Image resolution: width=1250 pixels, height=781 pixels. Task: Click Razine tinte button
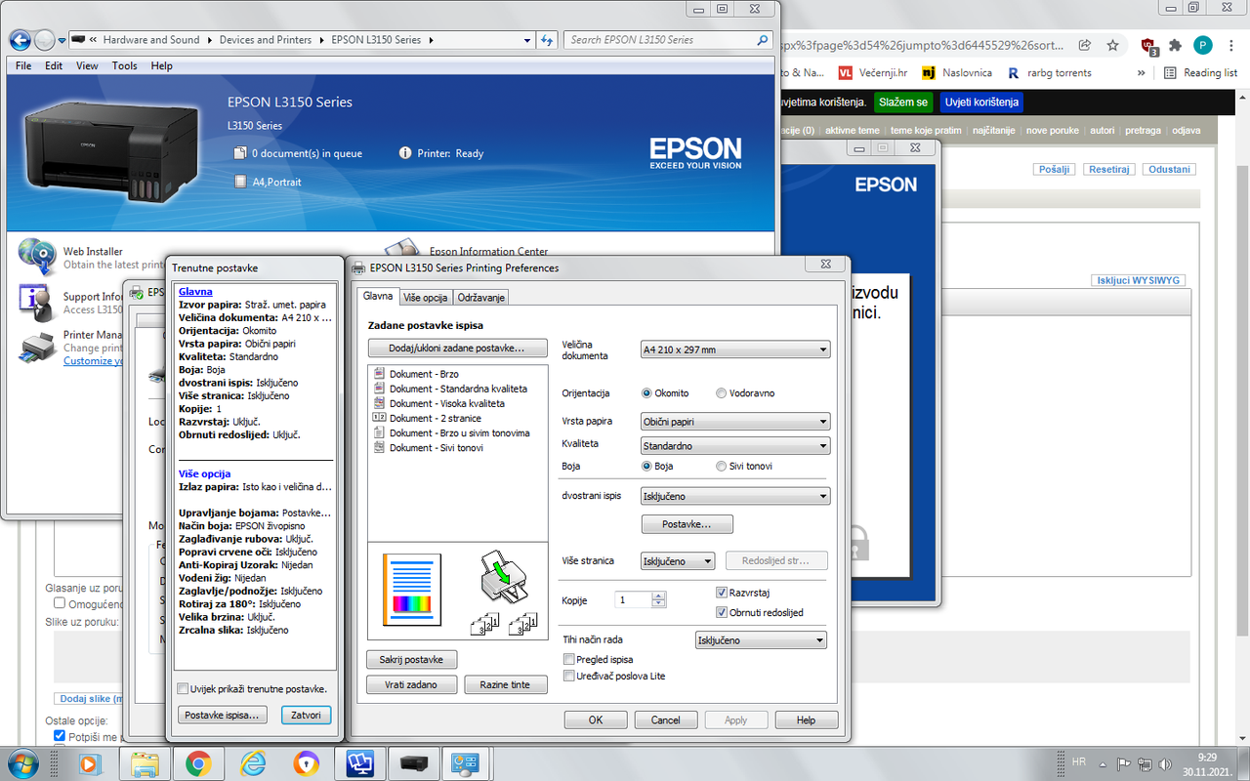coord(504,684)
